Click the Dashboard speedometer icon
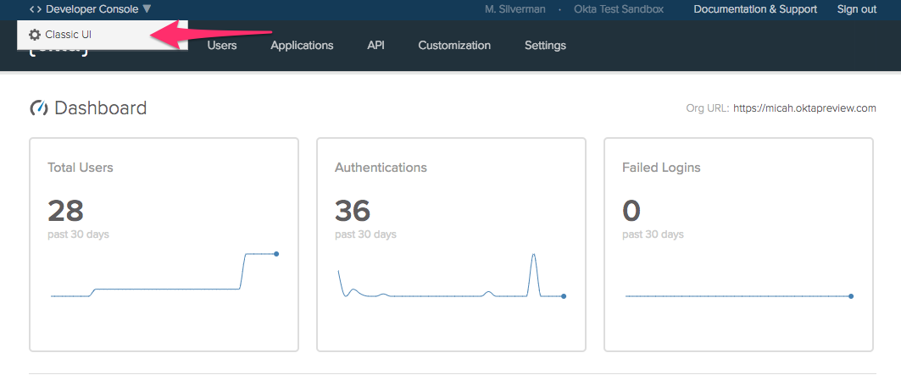This screenshot has width=901, height=386. [38, 108]
